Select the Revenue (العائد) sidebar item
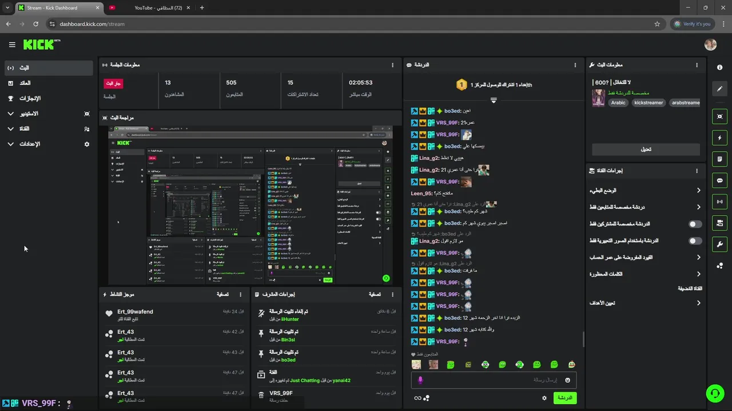The width and height of the screenshot is (732, 411). coord(49,83)
